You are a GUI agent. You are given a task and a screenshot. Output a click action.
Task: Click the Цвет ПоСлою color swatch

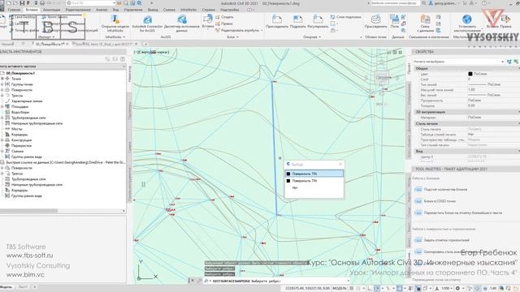point(470,74)
